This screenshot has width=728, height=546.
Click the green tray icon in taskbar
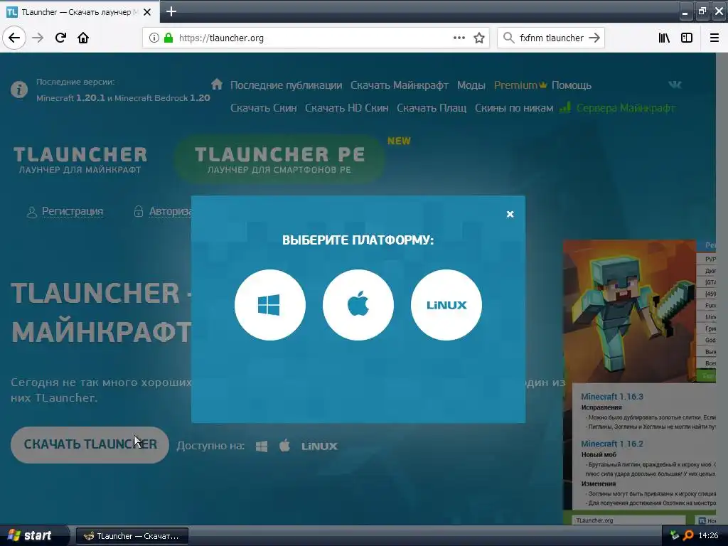pyautogui.click(x=674, y=535)
